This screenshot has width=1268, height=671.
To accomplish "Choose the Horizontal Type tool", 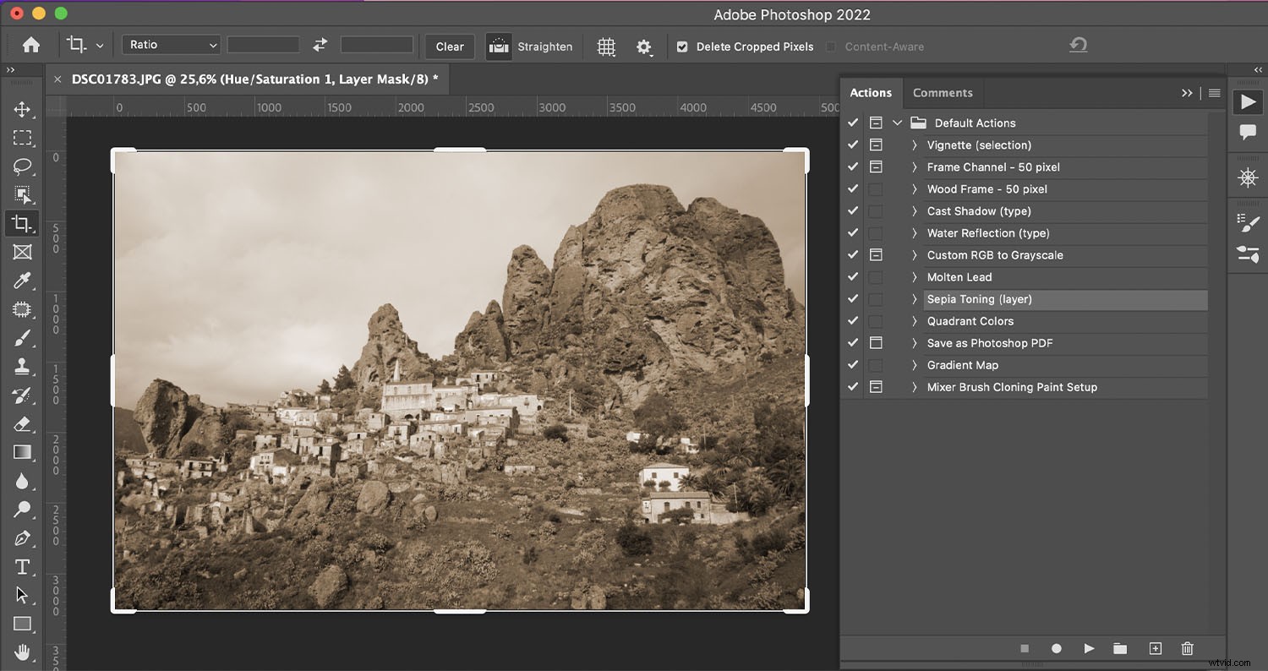I will coord(23,566).
